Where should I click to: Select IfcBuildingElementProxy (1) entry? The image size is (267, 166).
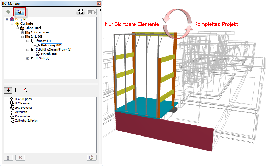[x=53, y=49]
